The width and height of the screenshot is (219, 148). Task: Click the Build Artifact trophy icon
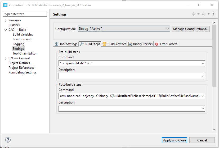pos(104,44)
